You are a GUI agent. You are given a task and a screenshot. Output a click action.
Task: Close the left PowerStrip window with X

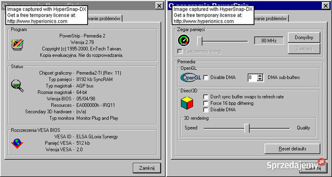(159, 6)
